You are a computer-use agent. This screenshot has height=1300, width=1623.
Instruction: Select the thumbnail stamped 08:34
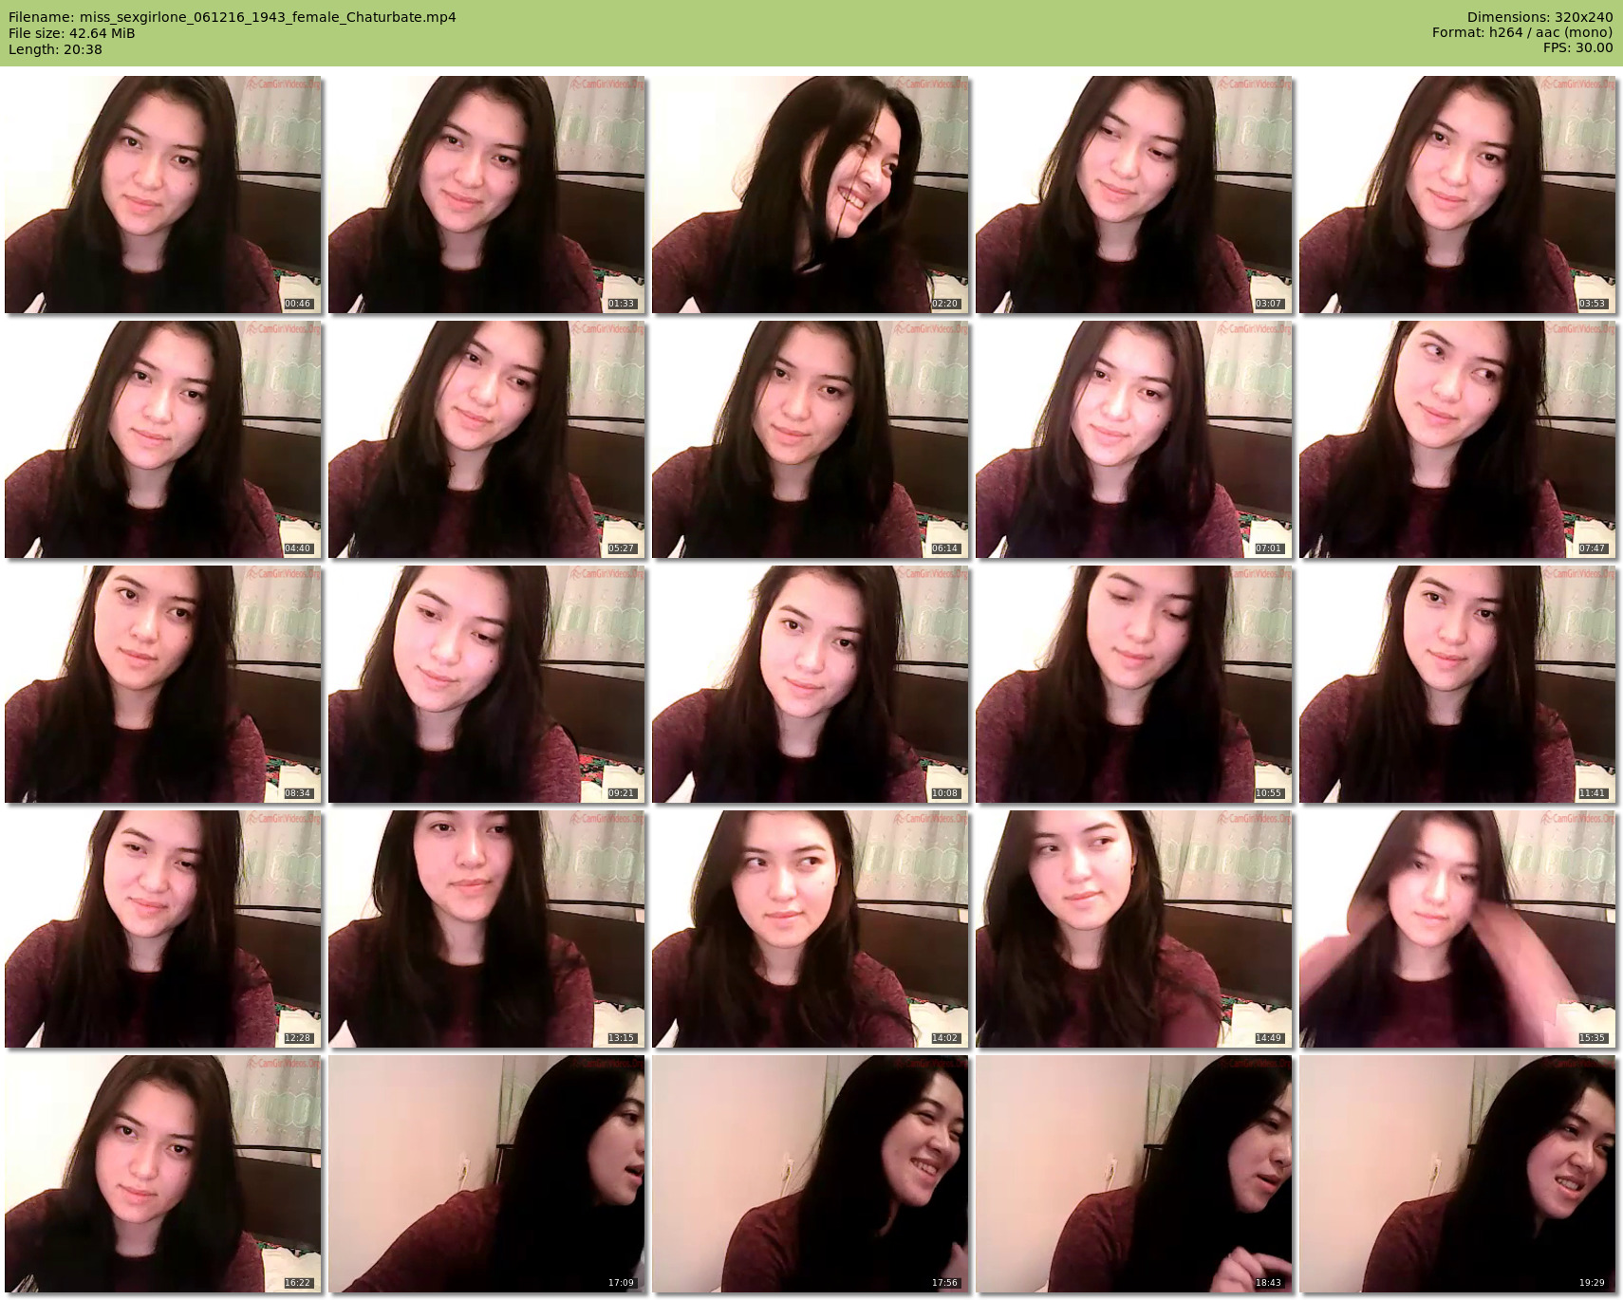click(163, 684)
